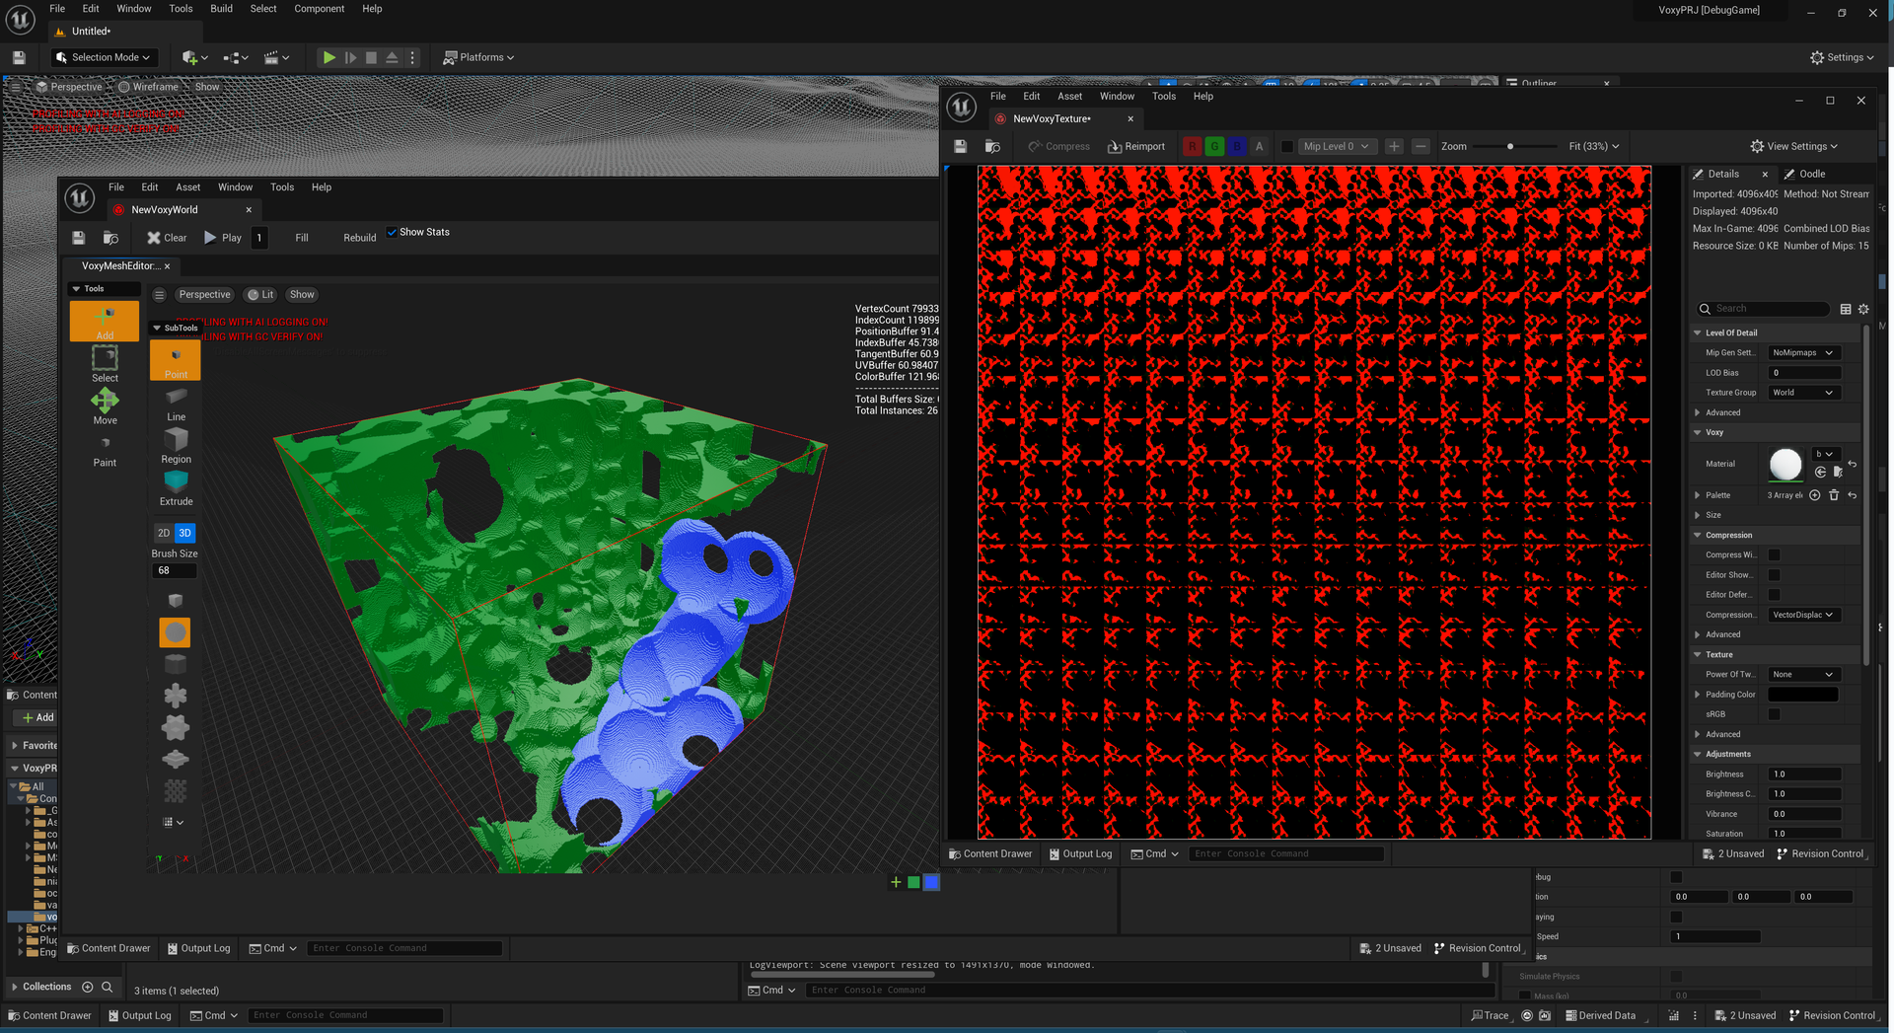Enable the sRGB checkbox
This screenshot has width=1894, height=1033.
[x=1774, y=713]
